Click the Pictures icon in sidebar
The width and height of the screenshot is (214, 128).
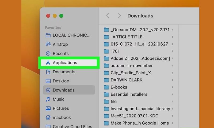coord(48,109)
